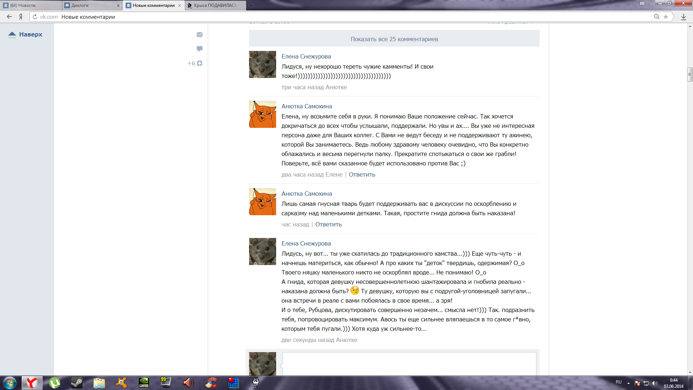
Task: Reload the page with refresh icon
Action: point(35,17)
